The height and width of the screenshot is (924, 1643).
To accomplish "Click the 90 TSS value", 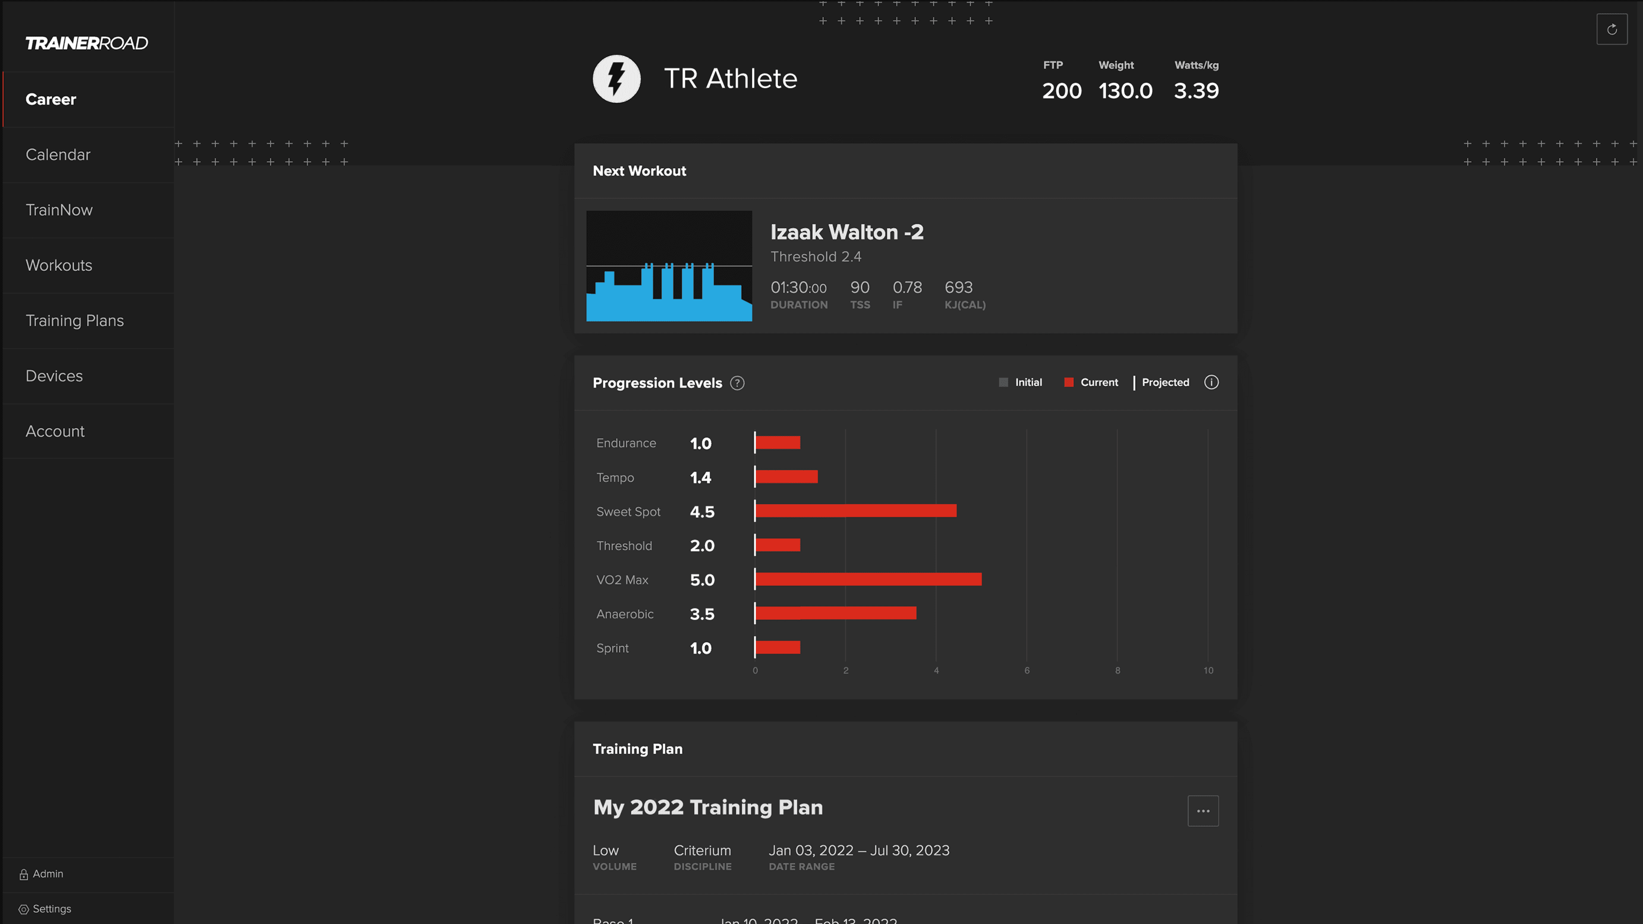I will click(x=860, y=288).
